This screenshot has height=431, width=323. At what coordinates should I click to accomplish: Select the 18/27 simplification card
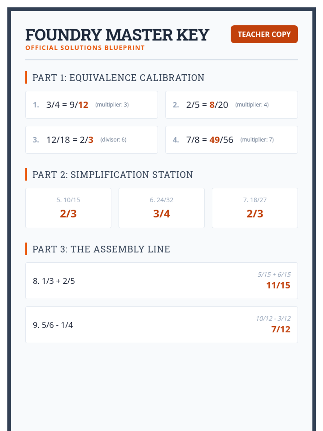255,208
